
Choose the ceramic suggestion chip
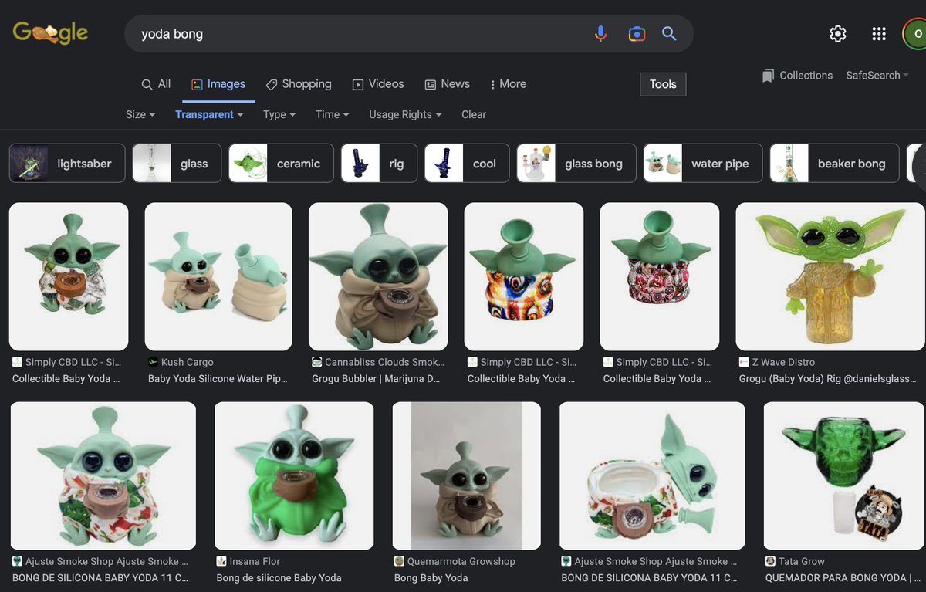281,163
